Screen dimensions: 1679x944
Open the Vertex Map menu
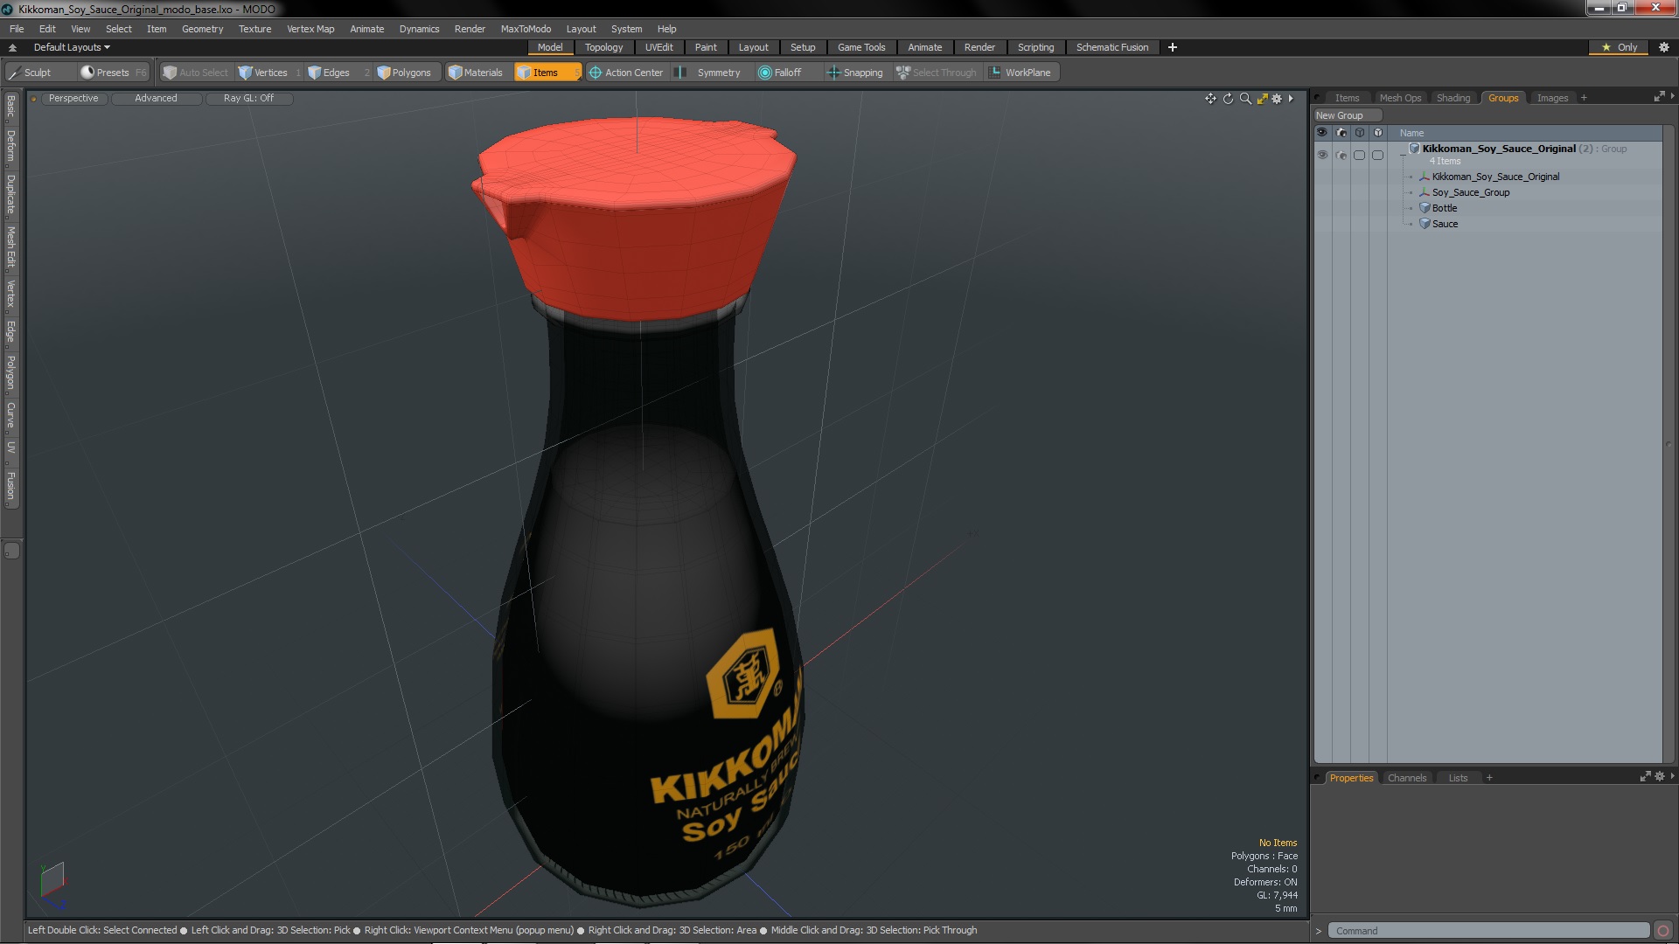310,29
